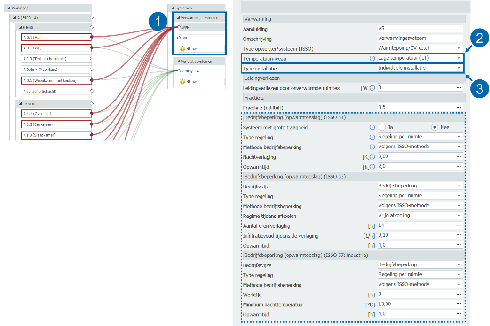Click info icon next to Nachtverlaging
The width and height of the screenshot is (490, 326).
click(372, 157)
